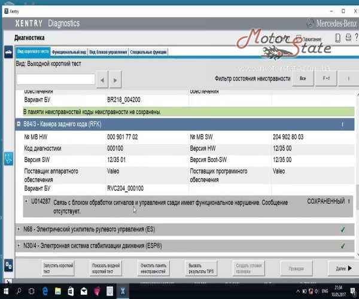Click Запустить короткий тест button

pyautogui.click(x=58, y=269)
